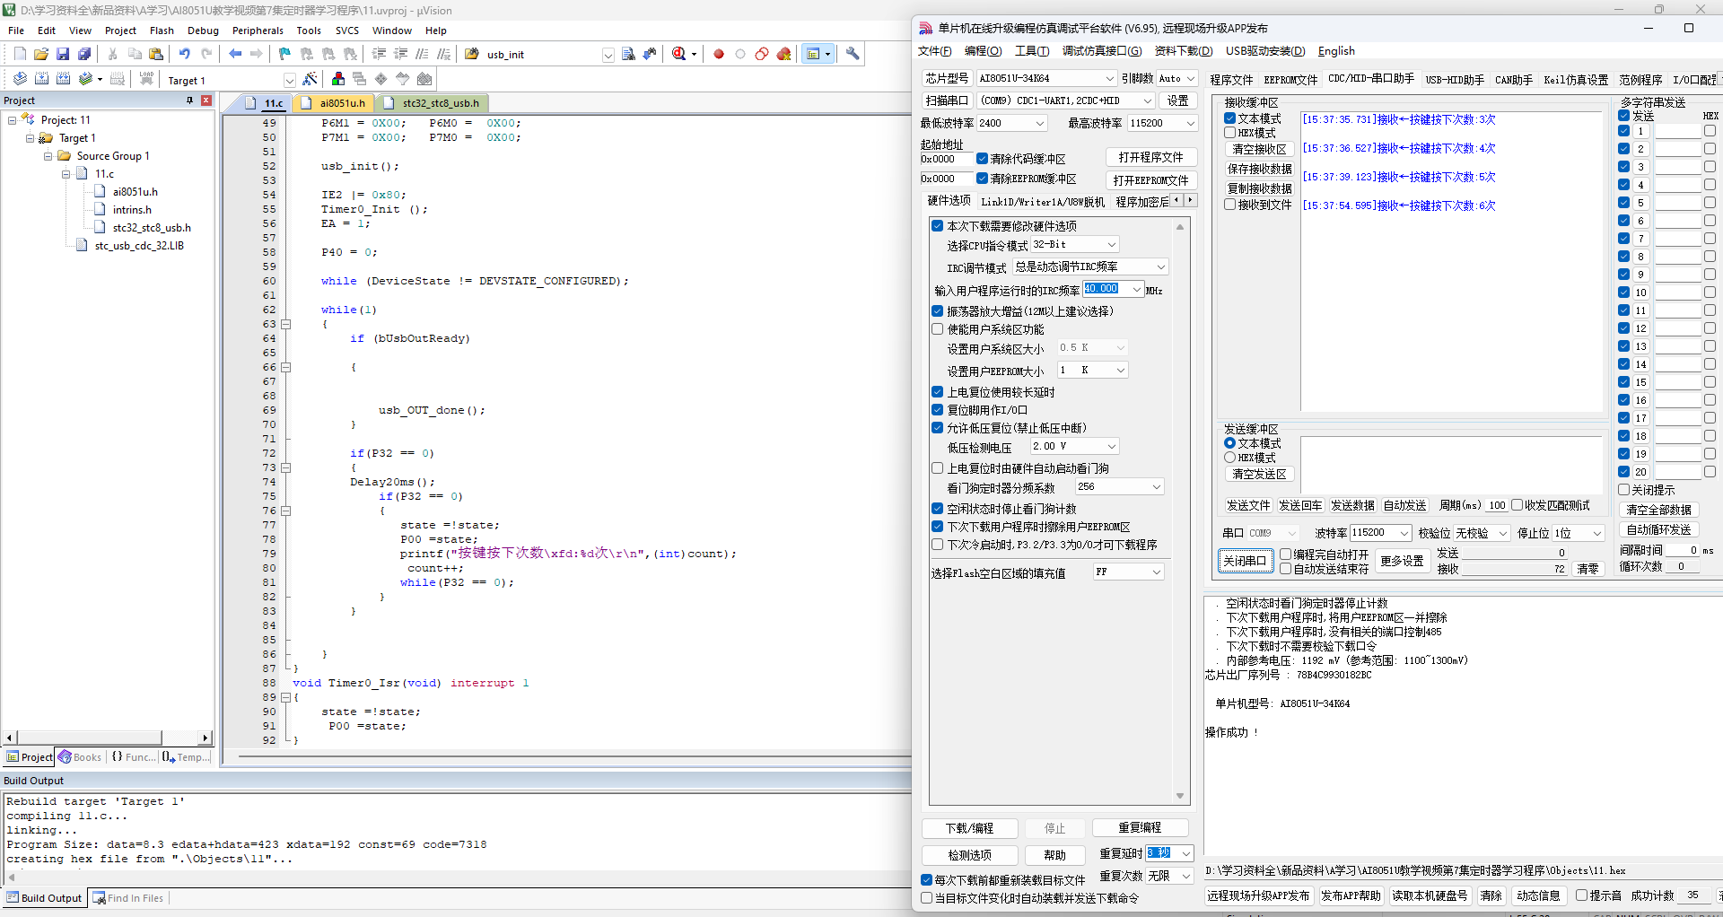
Task: Toggle 振荡器放大增益 option checkbox
Action: (937, 311)
